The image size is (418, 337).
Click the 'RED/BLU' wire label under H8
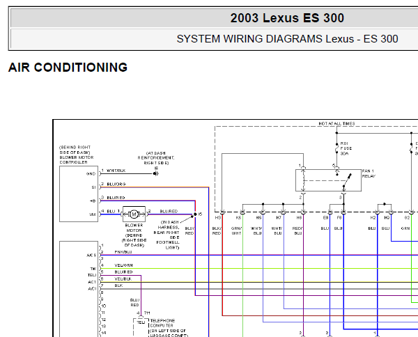click(297, 231)
